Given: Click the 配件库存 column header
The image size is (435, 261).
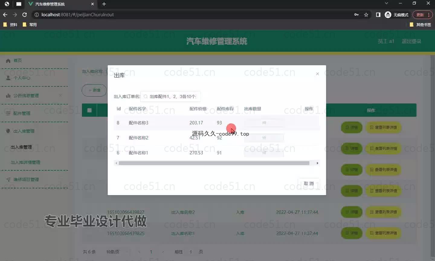Looking at the screenshot, I should point(225,109).
